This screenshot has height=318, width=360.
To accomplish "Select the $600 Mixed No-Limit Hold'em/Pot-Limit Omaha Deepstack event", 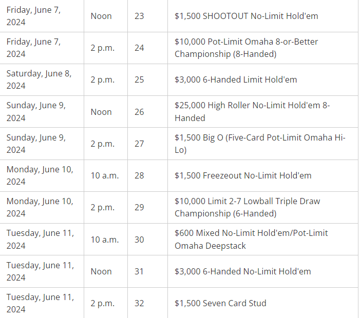I will coord(251,239).
